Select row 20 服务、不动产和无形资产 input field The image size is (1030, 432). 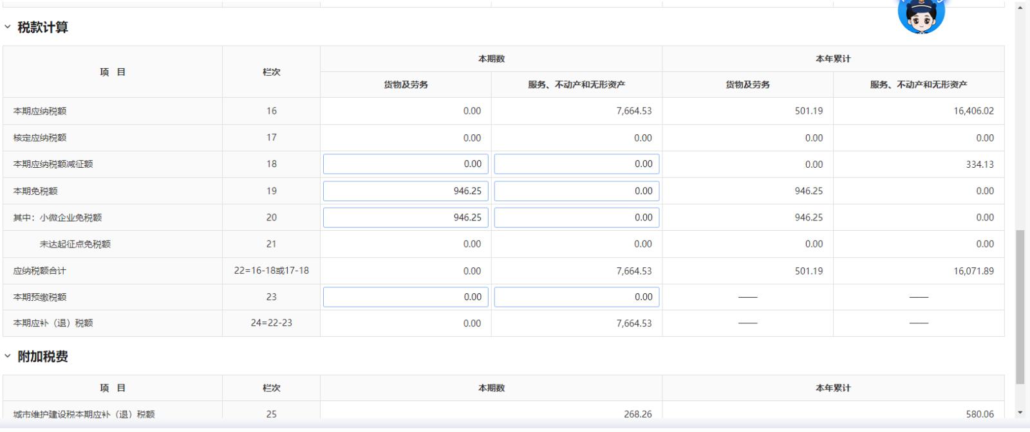point(576,217)
